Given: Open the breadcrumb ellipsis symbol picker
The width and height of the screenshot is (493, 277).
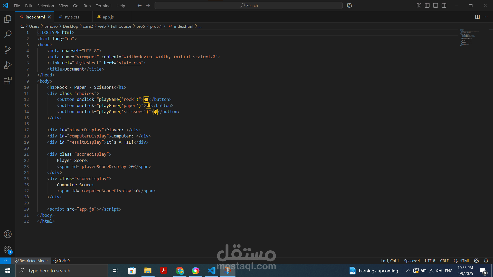Looking at the screenshot, I should [x=200, y=26].
